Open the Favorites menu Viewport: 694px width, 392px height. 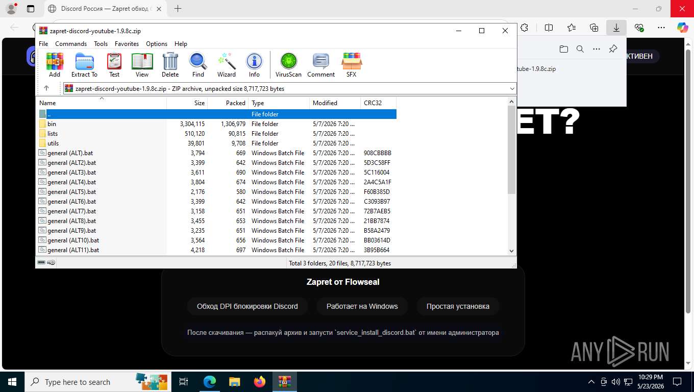pyautogui.click(x=127, y=44)
